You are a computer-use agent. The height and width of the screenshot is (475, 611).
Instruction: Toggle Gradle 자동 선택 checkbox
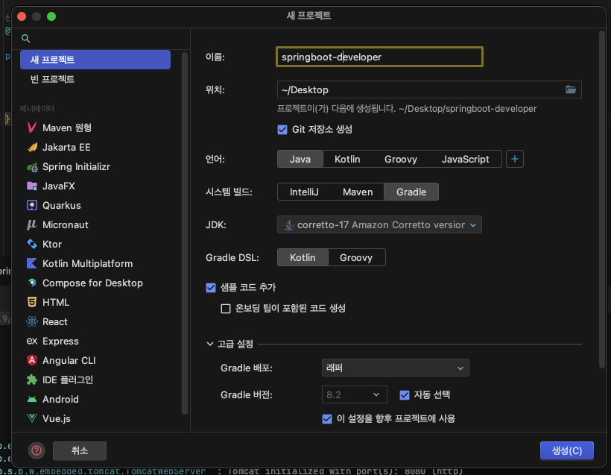click(405, 395)
